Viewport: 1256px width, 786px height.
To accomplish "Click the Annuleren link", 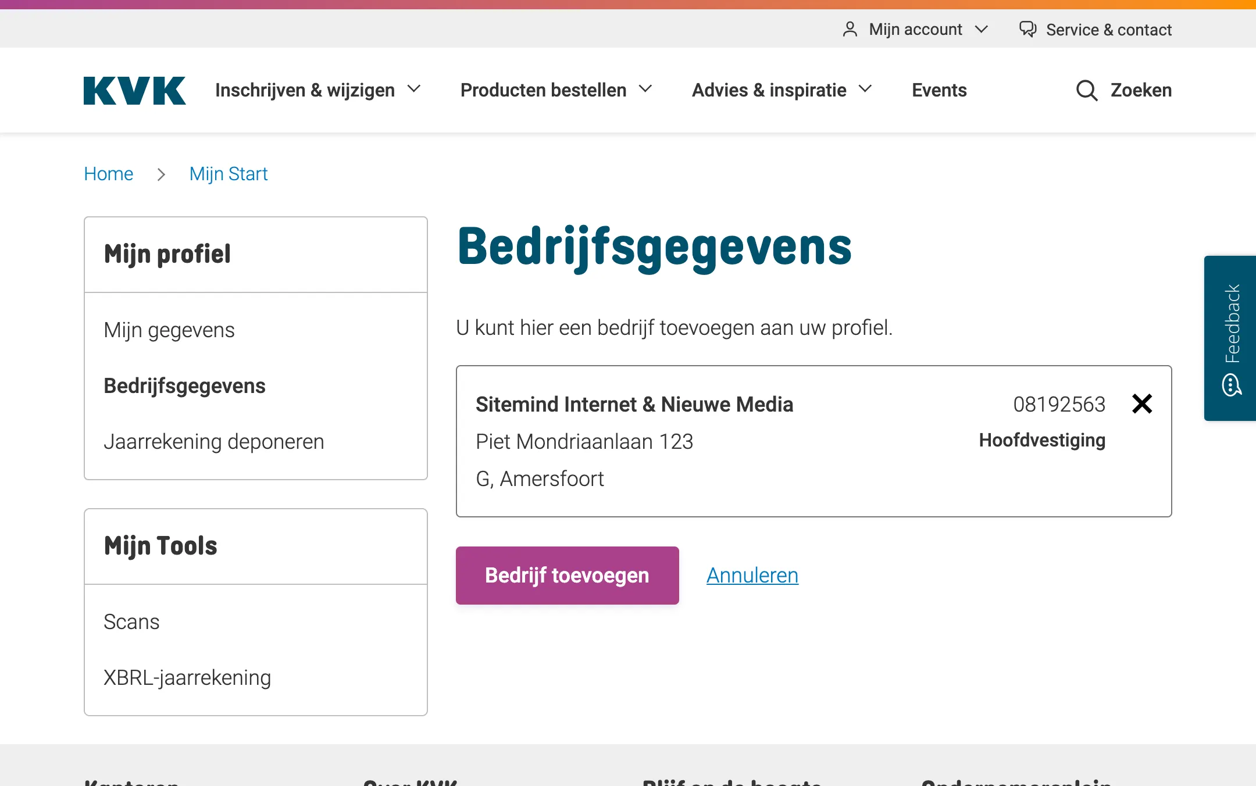I will tap(752, 576).
